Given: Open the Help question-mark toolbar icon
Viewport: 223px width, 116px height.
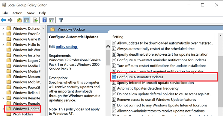Looking at the screenshot, I should coord(45,20).
